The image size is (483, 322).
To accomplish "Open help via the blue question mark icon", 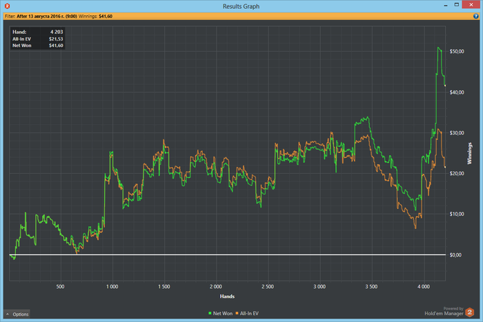I will [x=476, y=15].
